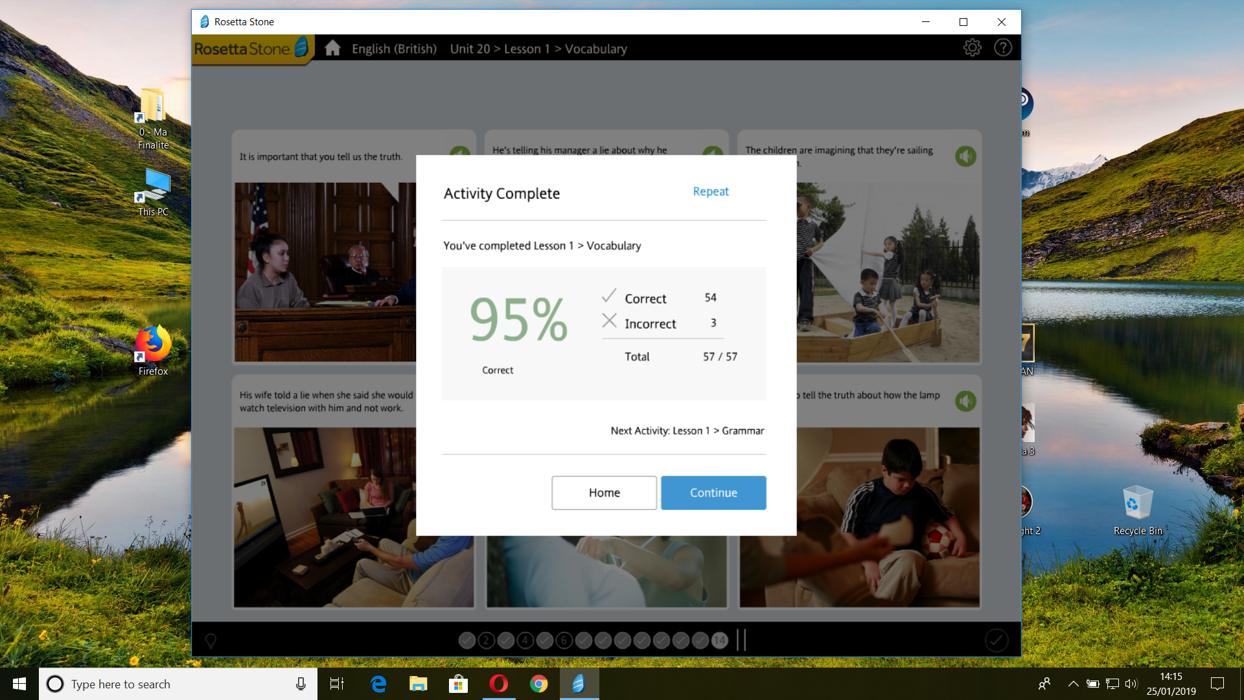Open Windows Start menu
Viewport: 1244px width, 700px height.
click(x=19, y=684)
